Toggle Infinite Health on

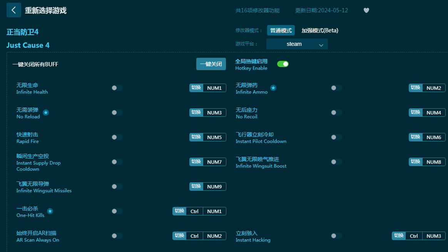117,88
